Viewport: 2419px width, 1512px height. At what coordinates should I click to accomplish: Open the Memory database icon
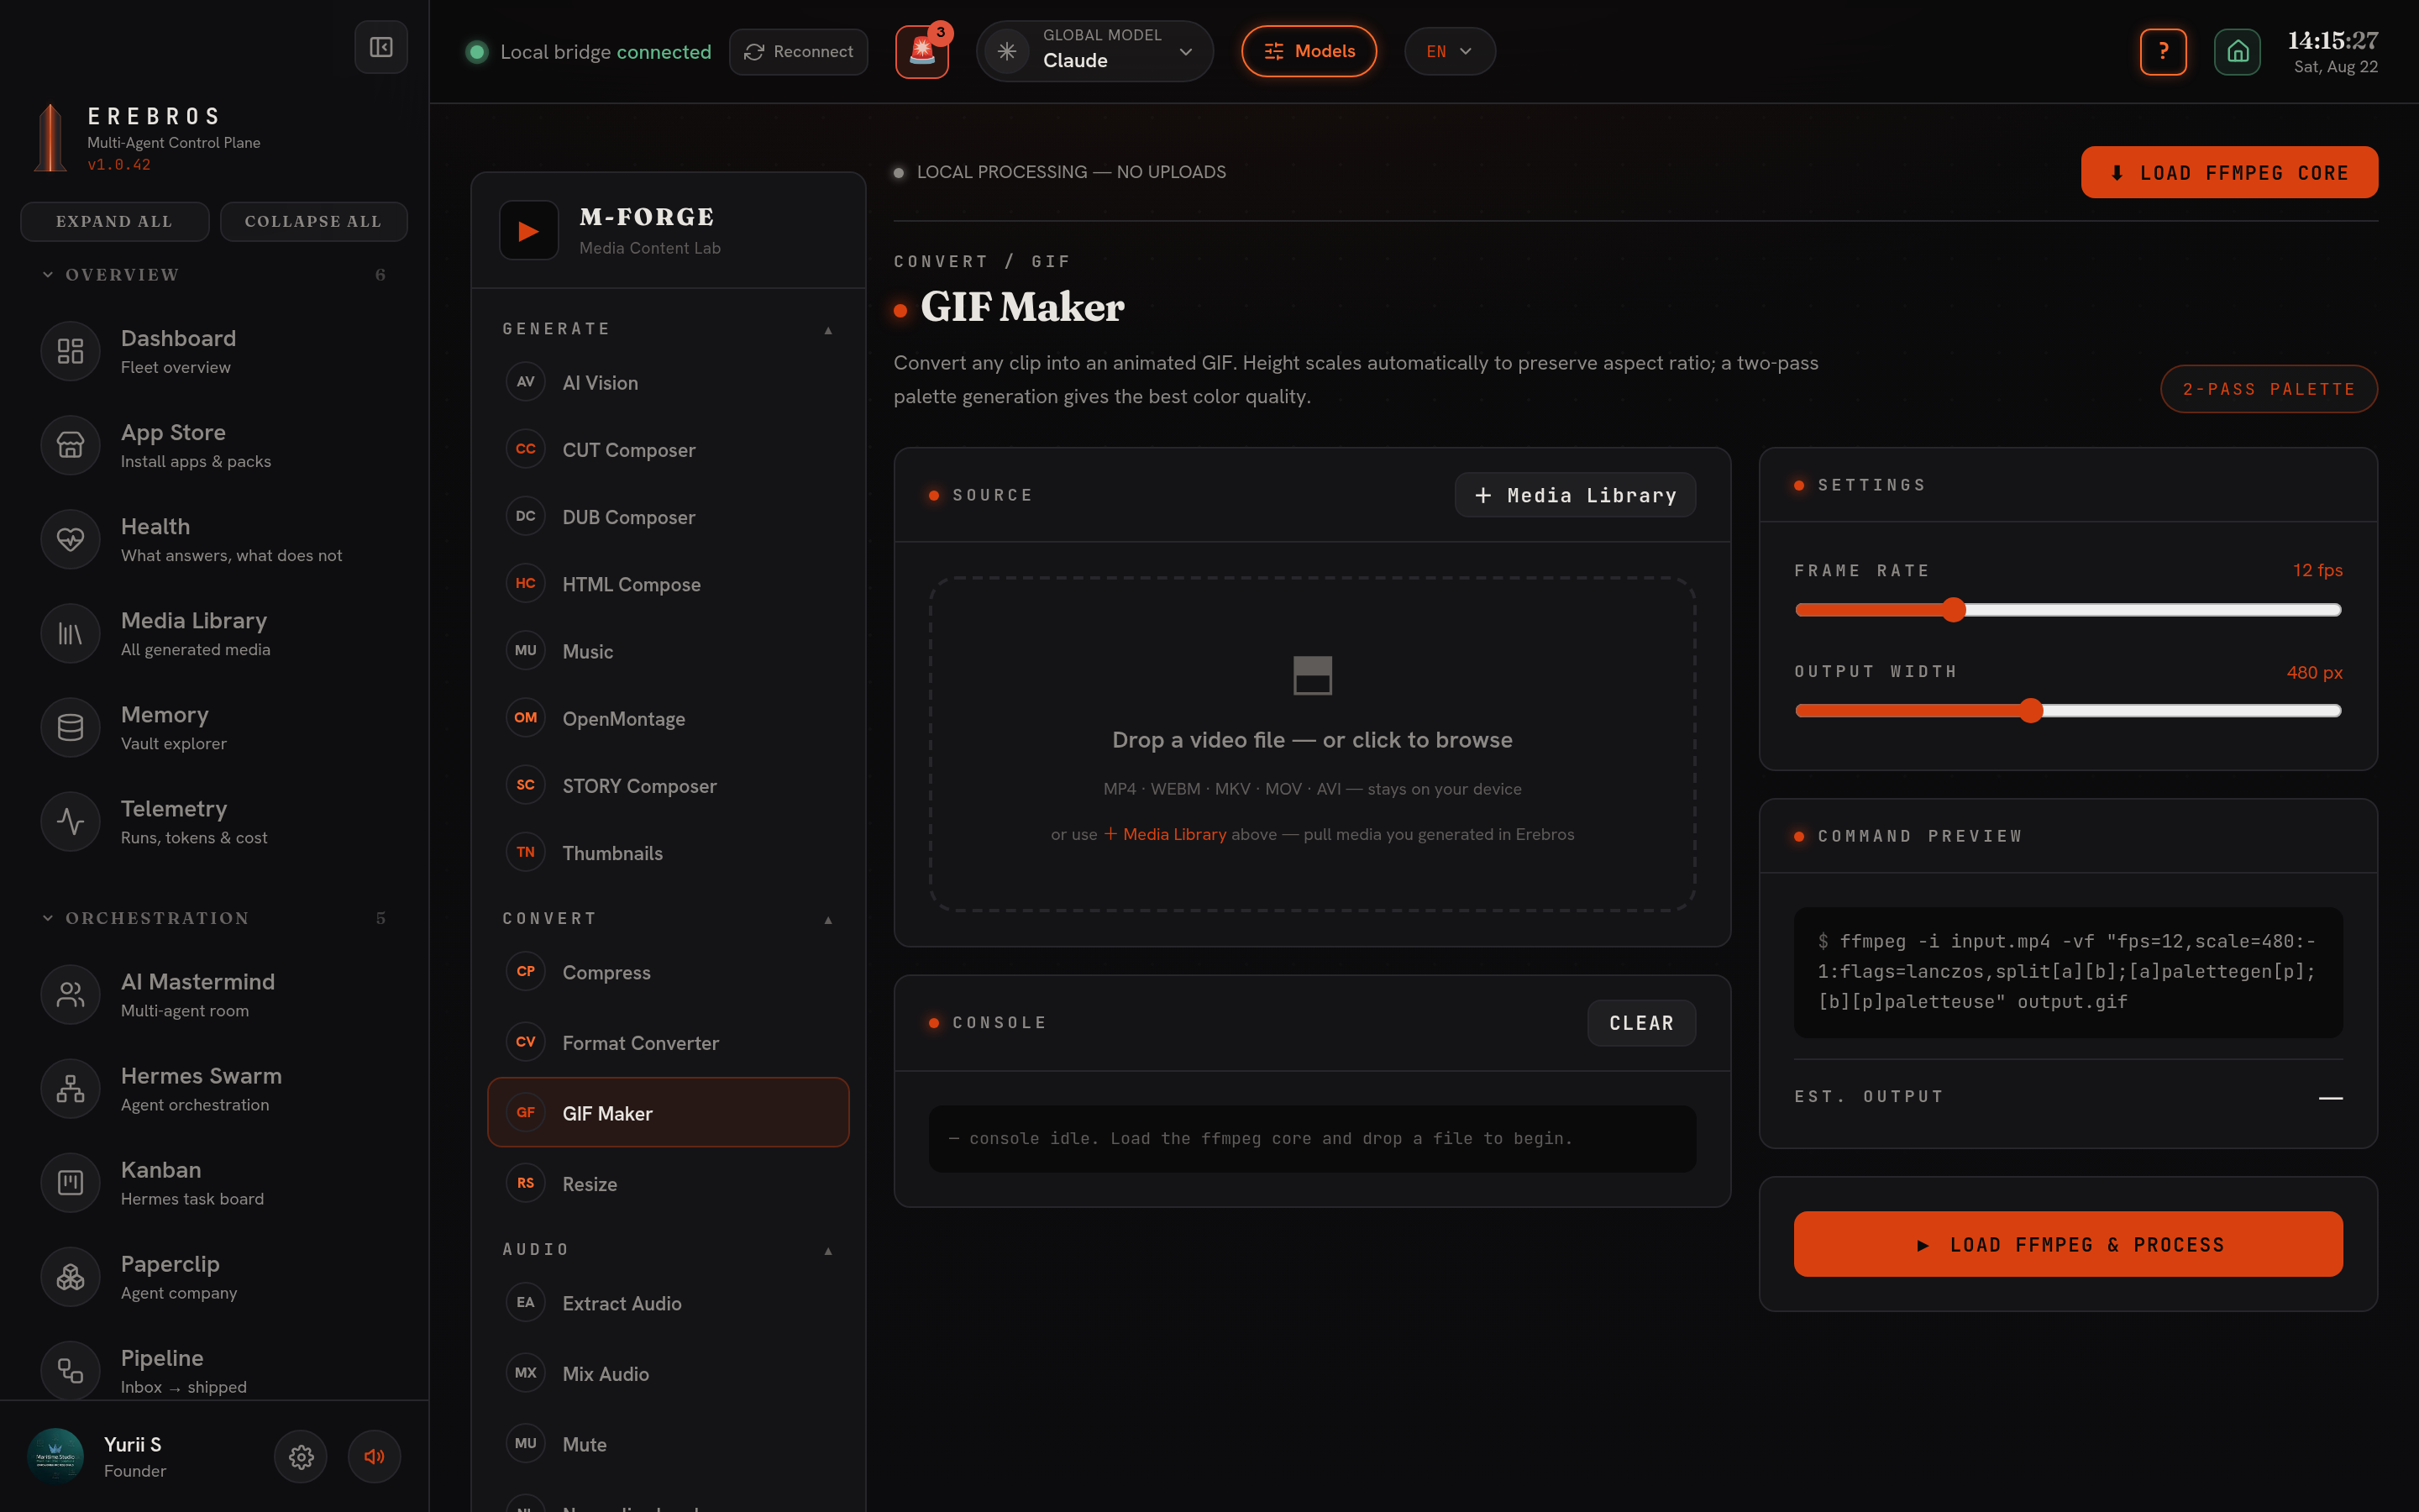click(x=70, y=727)
